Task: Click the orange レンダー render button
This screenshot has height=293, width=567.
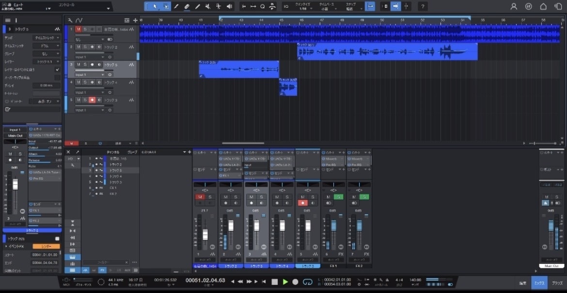Action: [47, 247]
